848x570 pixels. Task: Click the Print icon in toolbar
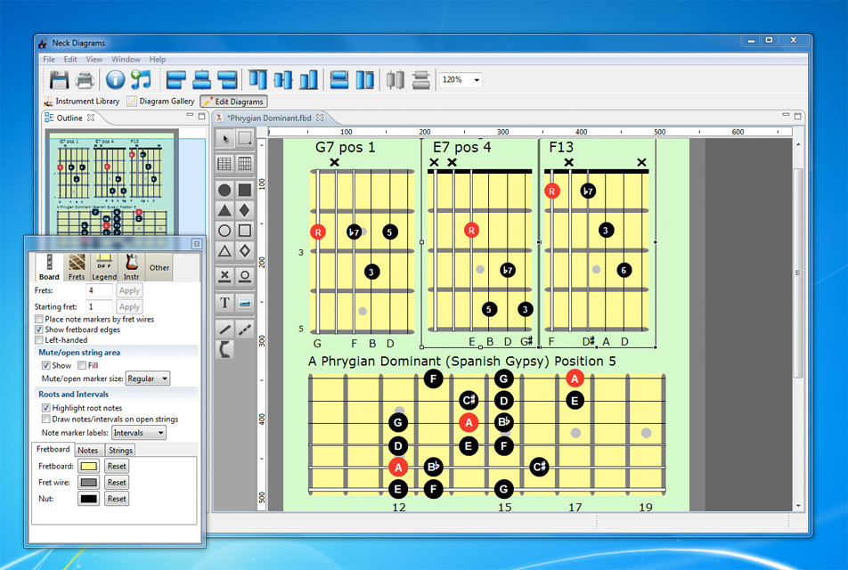(x=85, y=80)
